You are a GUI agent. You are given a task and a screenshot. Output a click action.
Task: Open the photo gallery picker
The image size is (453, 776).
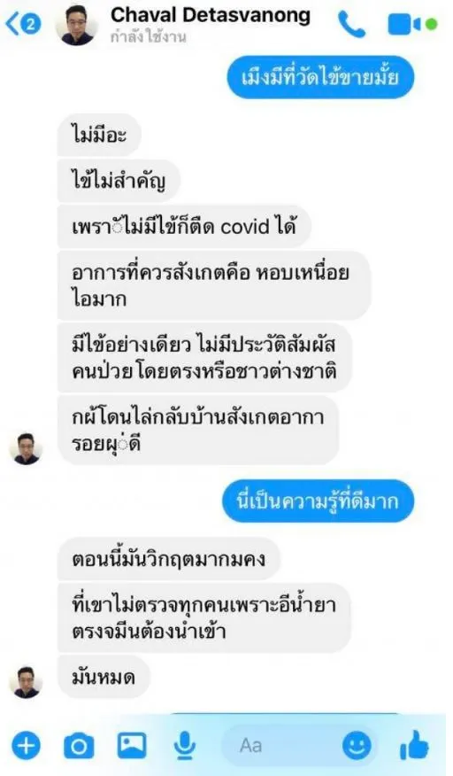(x=132, y=745)
